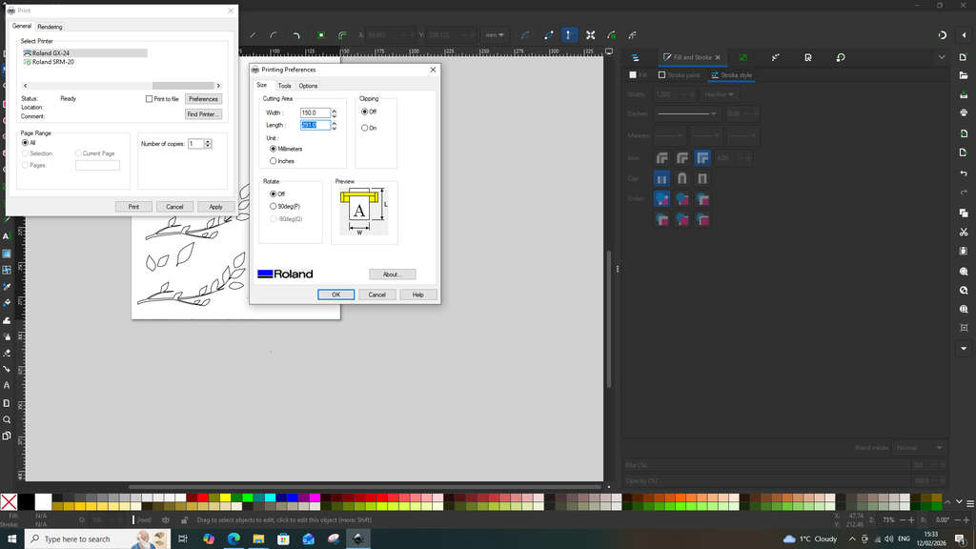Click the Zoom drawing magnifier icon
This screenshot has width=976, height=549.
[964, 291]
